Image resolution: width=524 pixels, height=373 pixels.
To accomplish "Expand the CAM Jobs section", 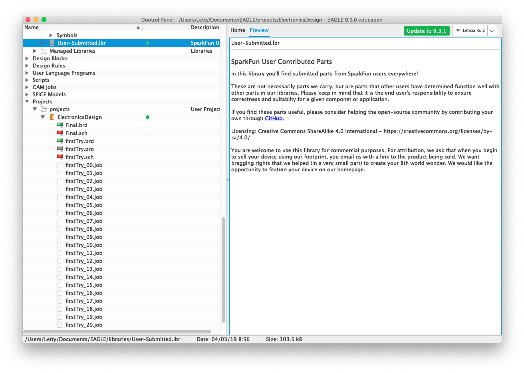I will point(27,87).
